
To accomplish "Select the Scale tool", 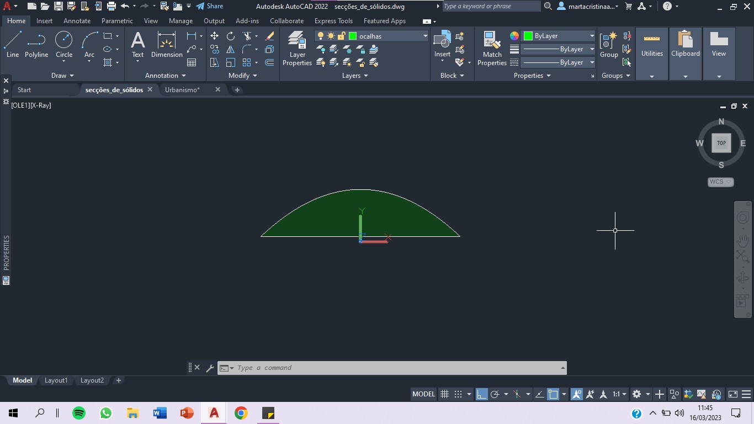I will (231, 62).
